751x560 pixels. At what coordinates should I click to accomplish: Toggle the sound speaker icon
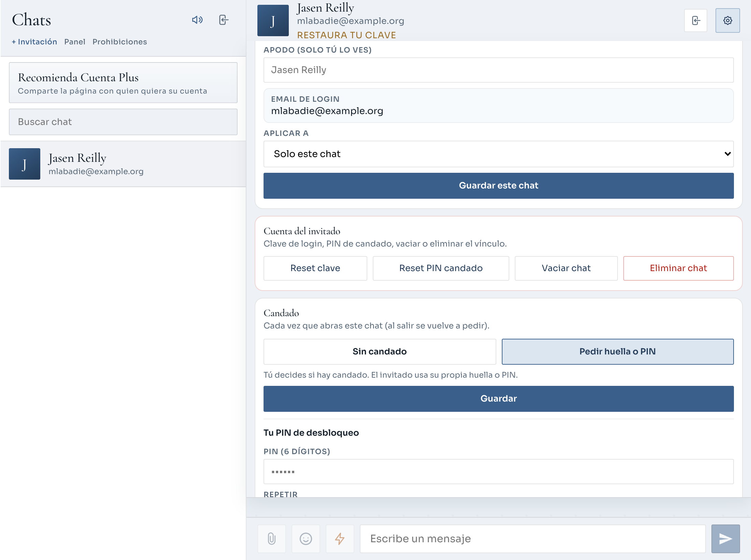(x=197, y=20)
